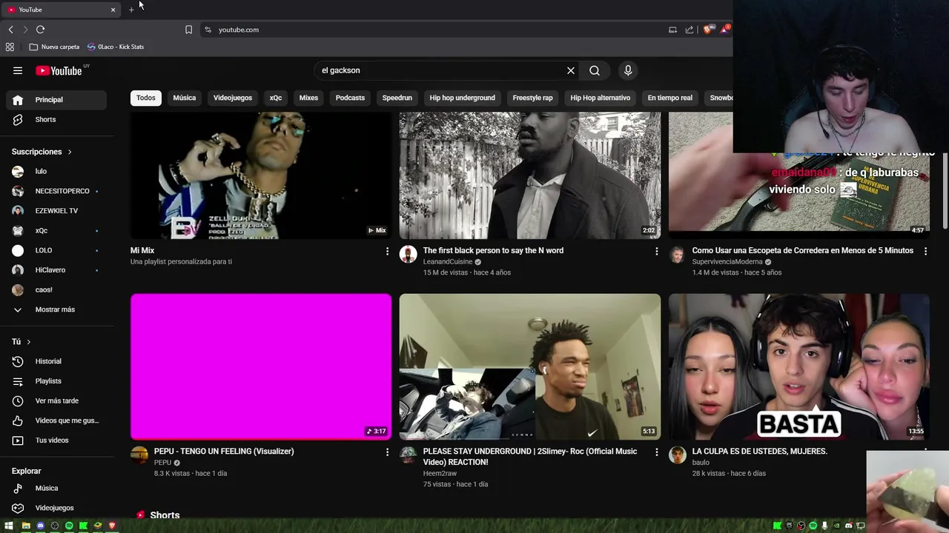
Task: Open the LOLO subscription channel
Action: (x=56, y=250)
